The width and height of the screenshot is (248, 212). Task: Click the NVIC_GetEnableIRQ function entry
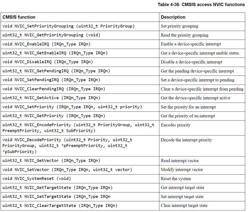click(55, 53)
